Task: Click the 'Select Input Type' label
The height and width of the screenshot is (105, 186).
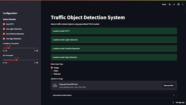Action: [x=57, y=64]
